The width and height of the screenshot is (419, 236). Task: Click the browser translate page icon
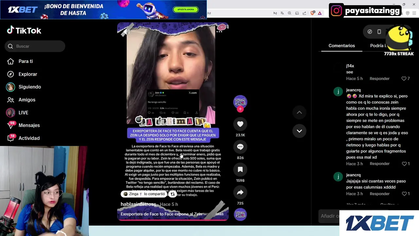[x=282, y=13]
